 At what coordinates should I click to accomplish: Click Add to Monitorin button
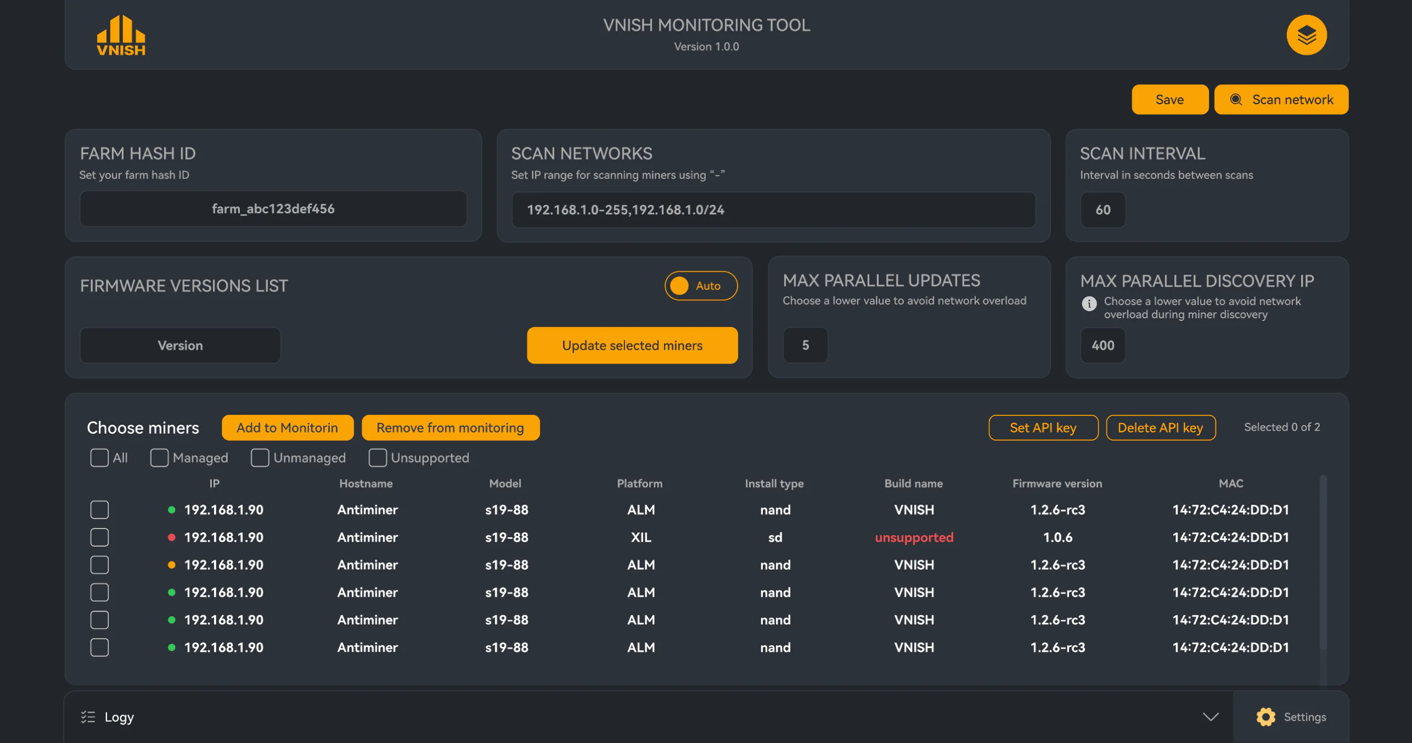[x=287, y=427]
